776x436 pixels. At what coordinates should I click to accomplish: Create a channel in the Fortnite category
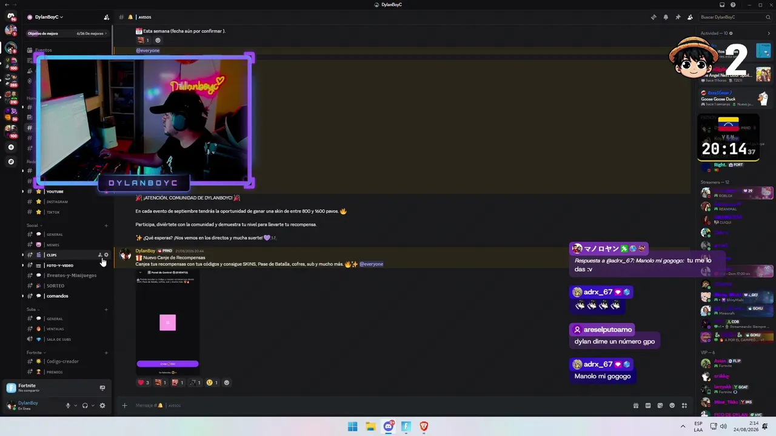pyautogui.click(x=106, y=352)
